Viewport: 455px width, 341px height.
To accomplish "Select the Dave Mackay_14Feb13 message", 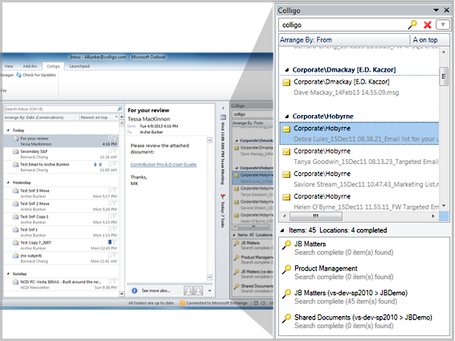I will 359,87.
